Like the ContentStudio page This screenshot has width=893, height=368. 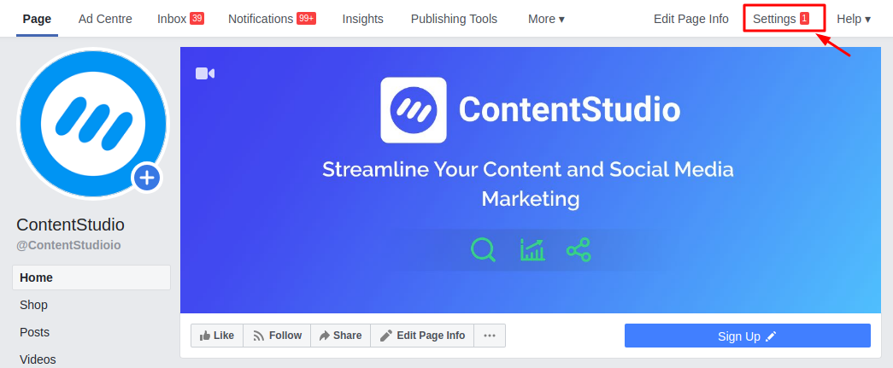(217, 336)
